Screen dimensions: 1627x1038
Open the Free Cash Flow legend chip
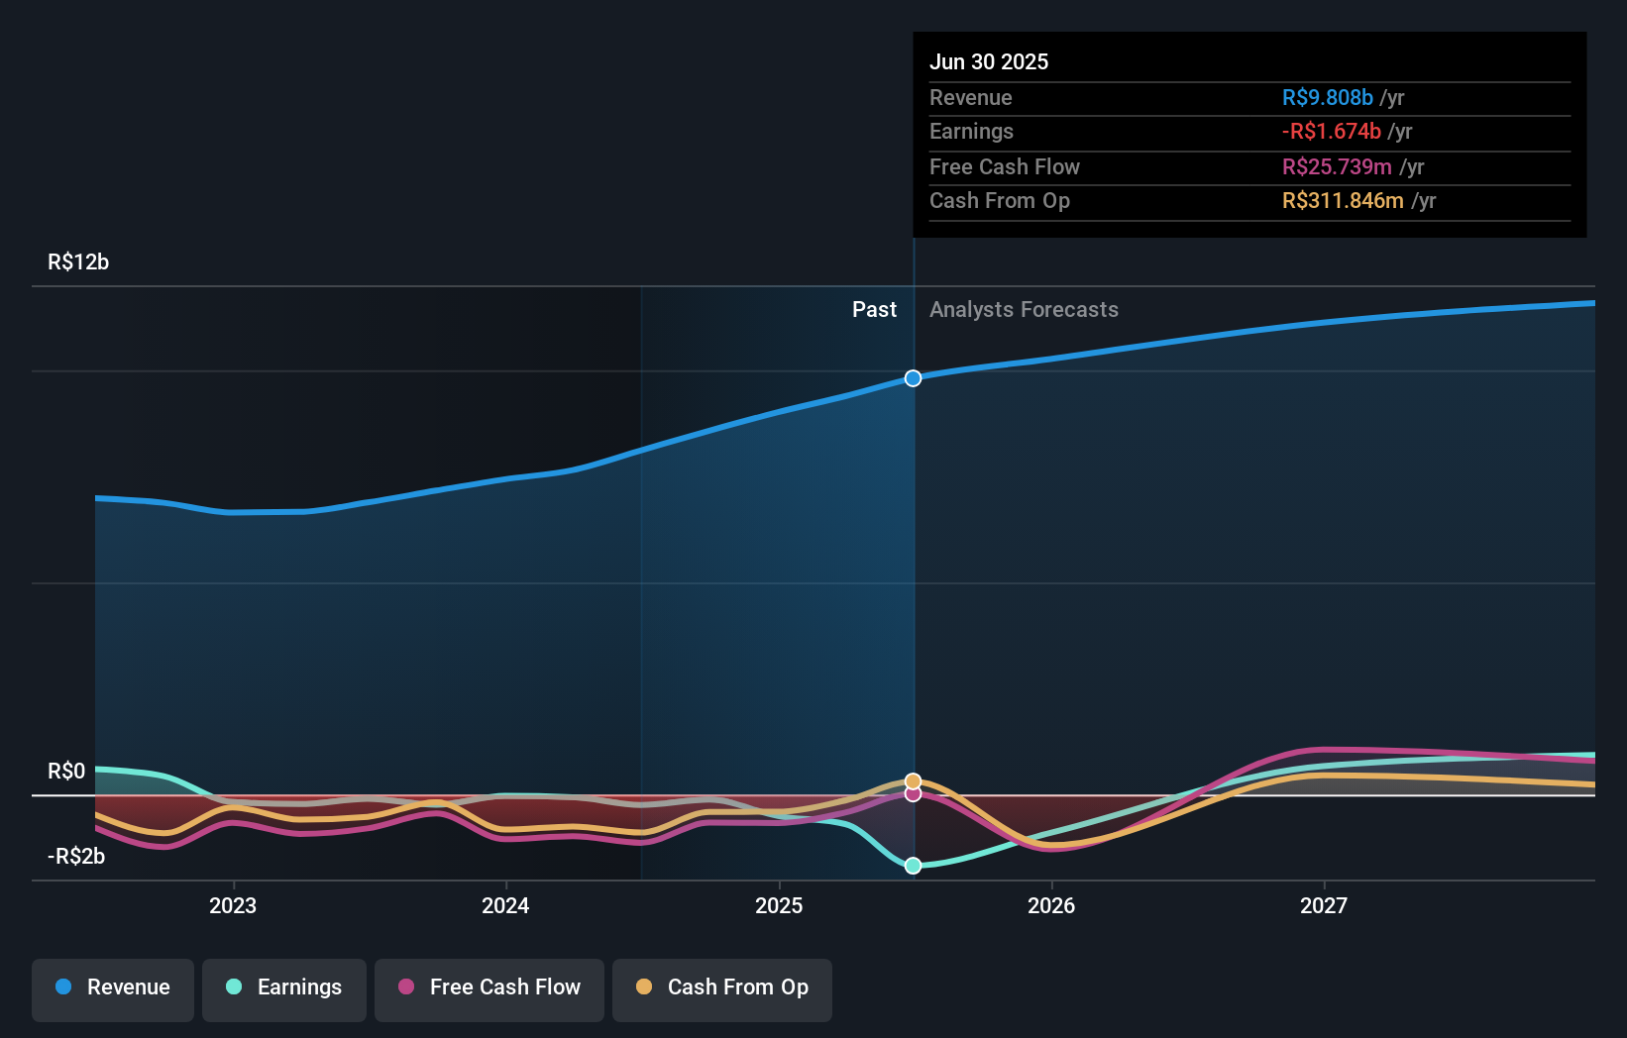[x=489, y=989]
